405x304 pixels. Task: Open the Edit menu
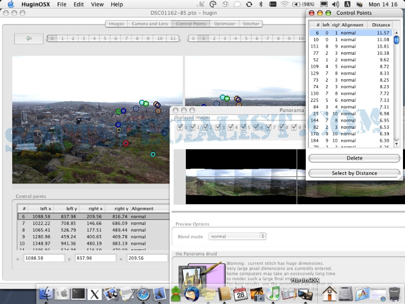click(78, 5)
